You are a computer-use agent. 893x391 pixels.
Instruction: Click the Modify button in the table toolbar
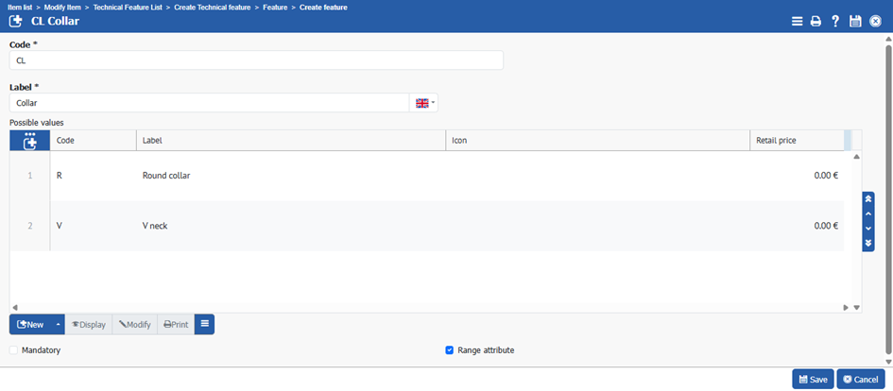pos(134,325)
